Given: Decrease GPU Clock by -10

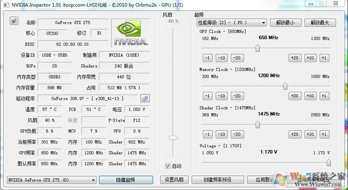Looking at the screenshot, I should [222, 58].
